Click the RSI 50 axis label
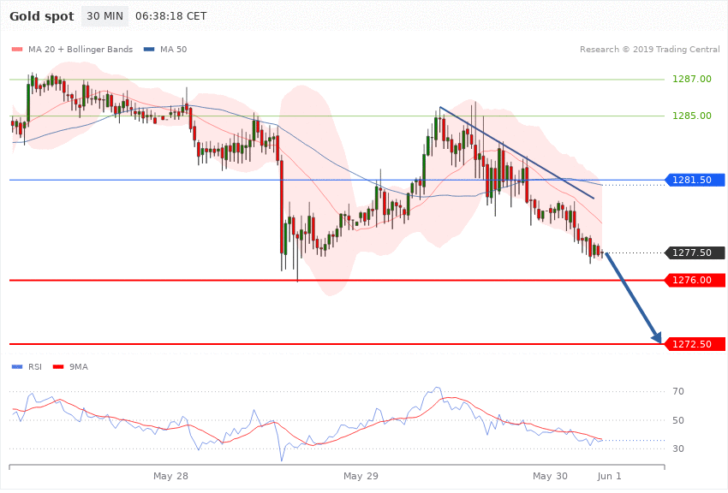Viewport: 728px width, 493px height. [x=678, y=420]
